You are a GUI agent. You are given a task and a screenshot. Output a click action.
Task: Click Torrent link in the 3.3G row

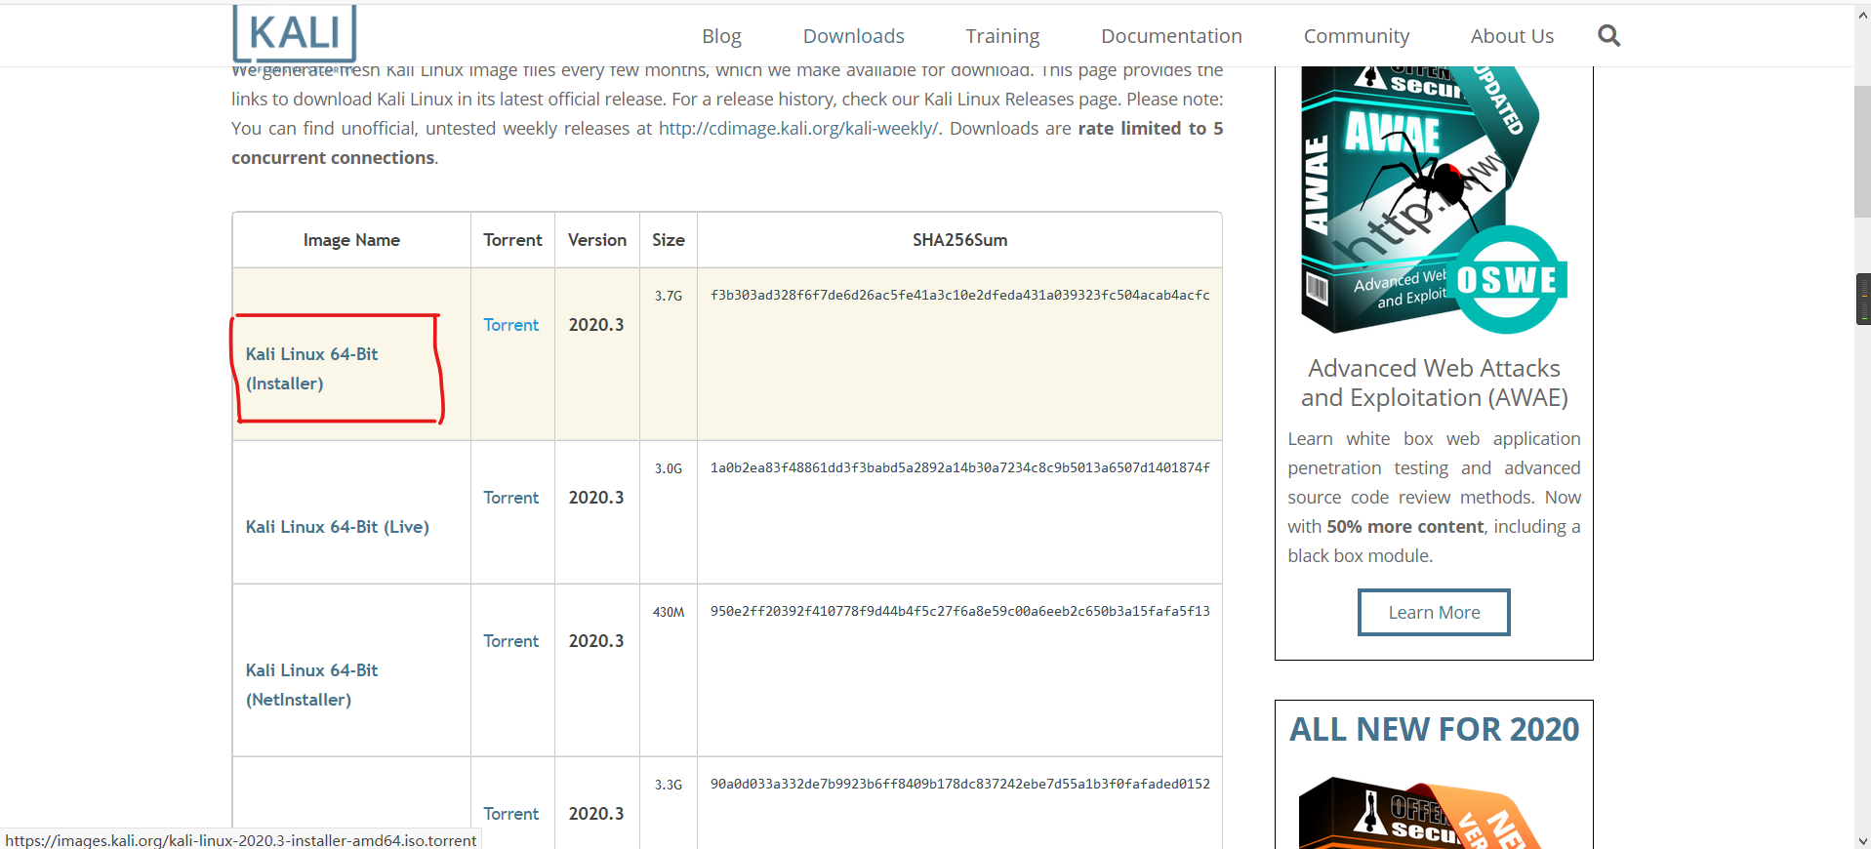tap(511, 814)
